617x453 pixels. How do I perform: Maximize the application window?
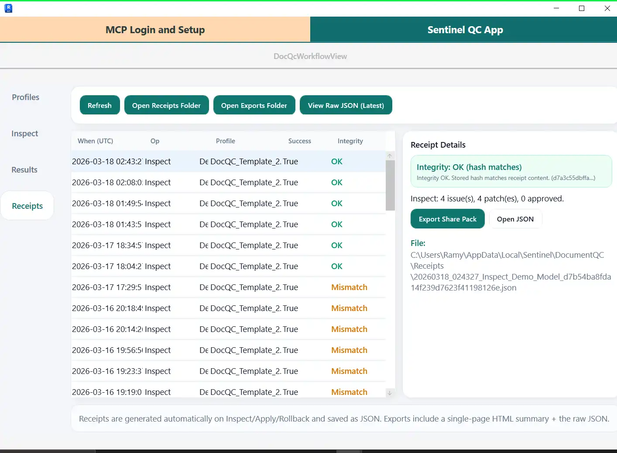click(x=582, y=8)
